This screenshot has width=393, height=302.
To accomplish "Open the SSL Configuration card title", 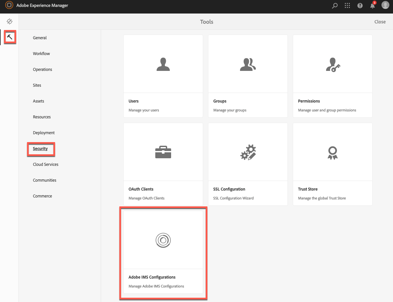I will [x=229, y=189].
